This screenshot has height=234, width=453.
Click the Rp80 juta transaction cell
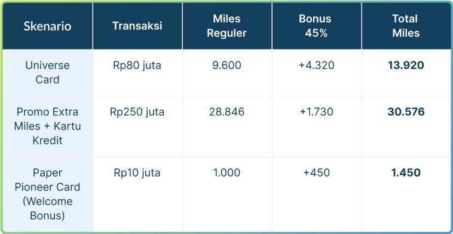pyautogui.click(x=137, y=66)
